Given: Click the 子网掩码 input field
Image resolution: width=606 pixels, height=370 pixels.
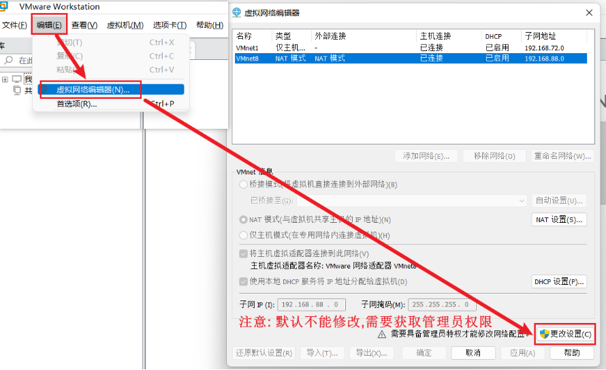Looking at the screenshot, I should (x=442, y=305).
